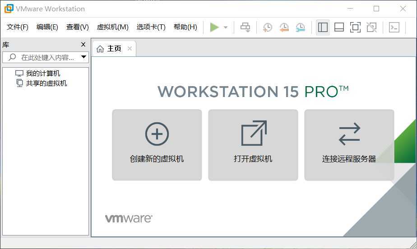Click the open-external arrow icon

254,133
